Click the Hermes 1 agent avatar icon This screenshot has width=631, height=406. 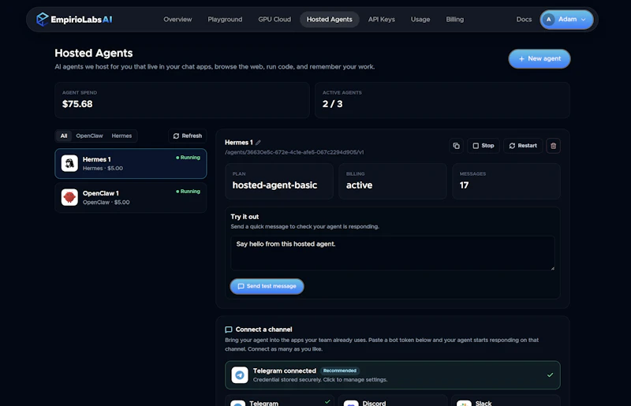coord(69,163)
